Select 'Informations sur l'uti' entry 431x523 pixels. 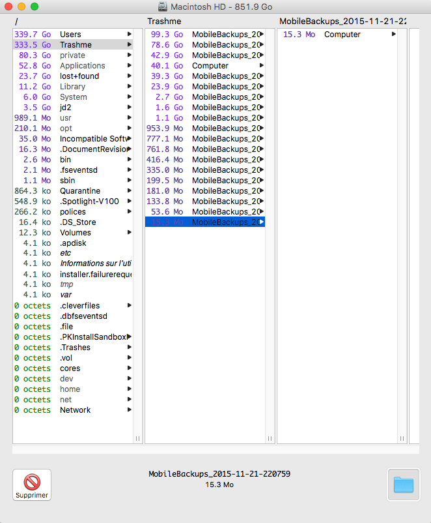pos(73,263)
